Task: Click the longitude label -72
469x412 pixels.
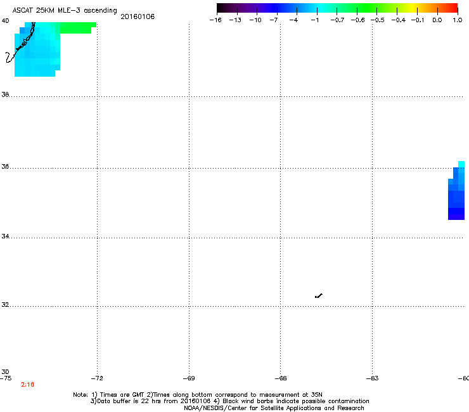Action: coord(97,378)
